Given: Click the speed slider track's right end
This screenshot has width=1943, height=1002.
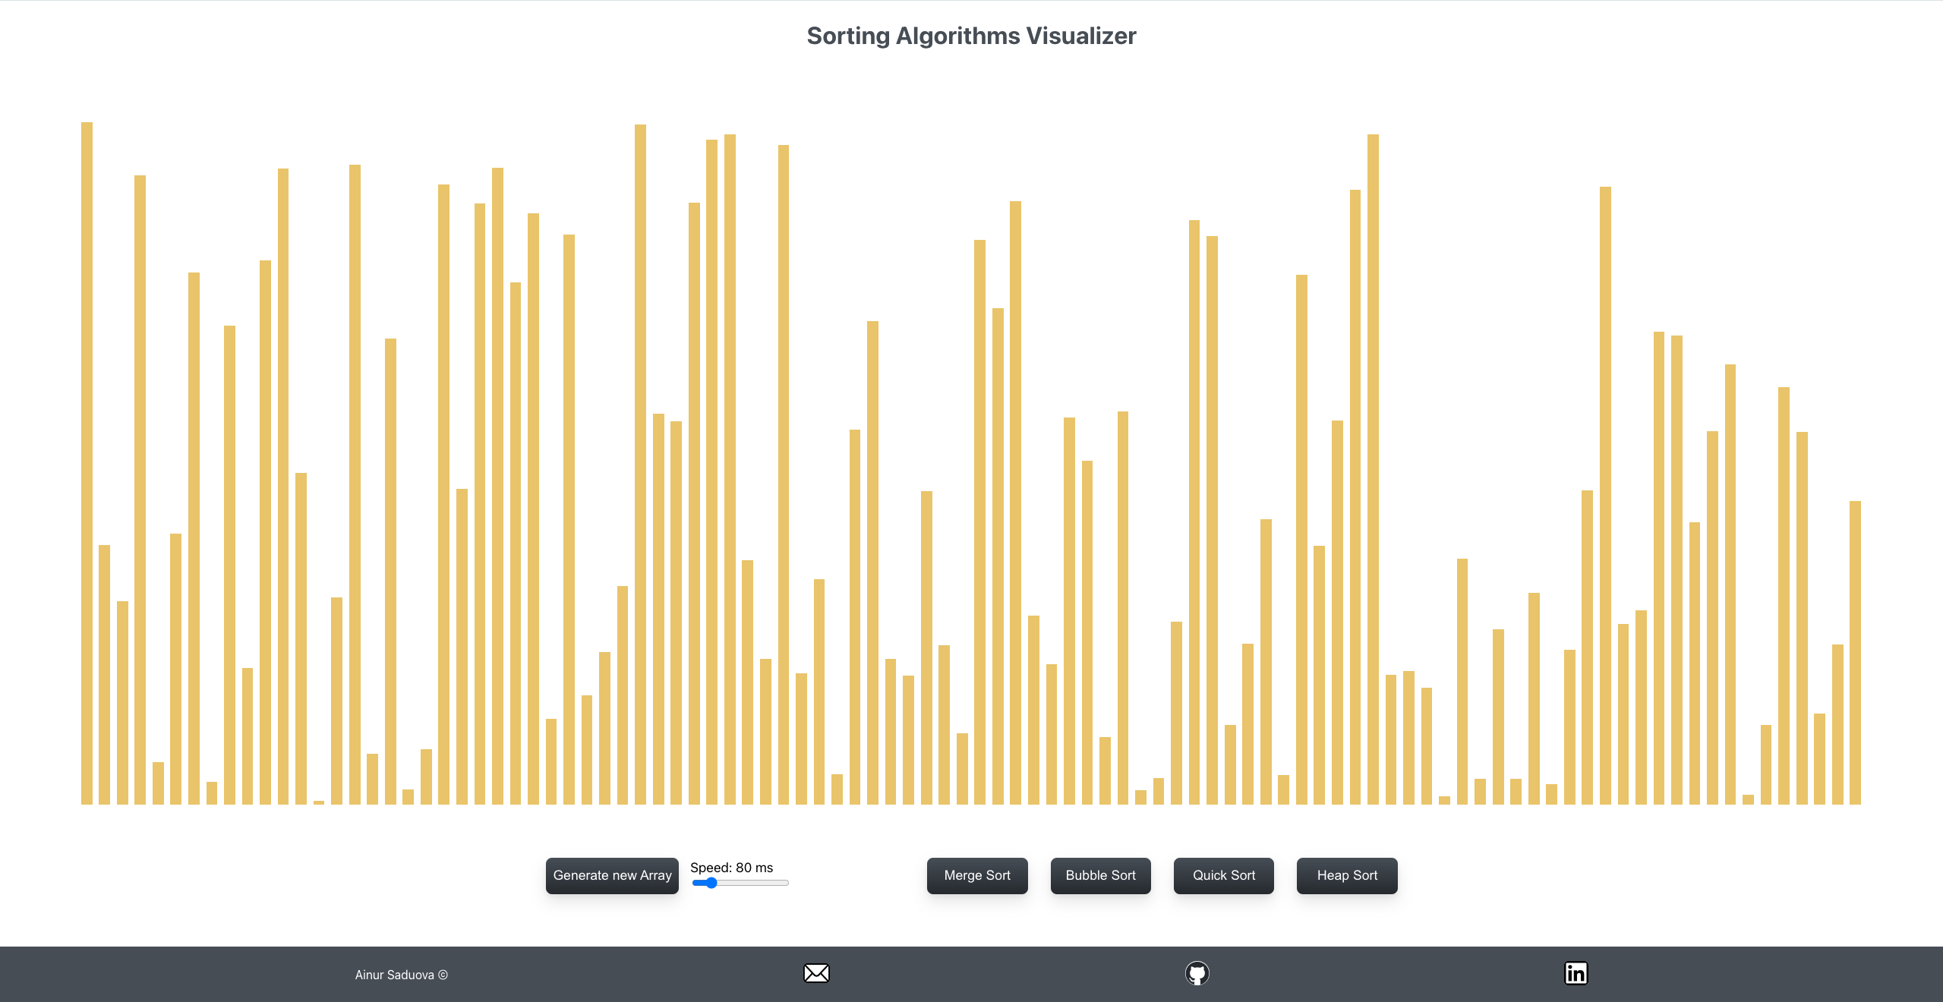Looking at the screenshot, I should pos(786,883).
